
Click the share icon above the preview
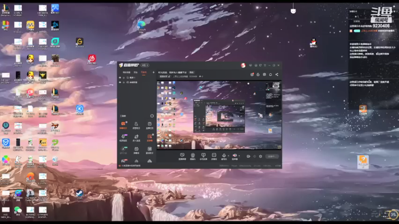tap(277, 74)
